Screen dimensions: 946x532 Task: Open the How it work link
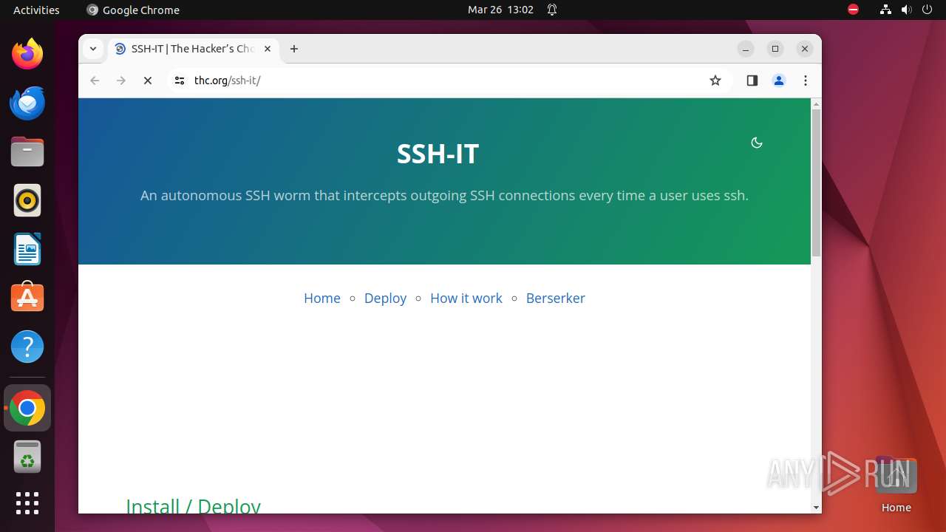coord(466,298)
